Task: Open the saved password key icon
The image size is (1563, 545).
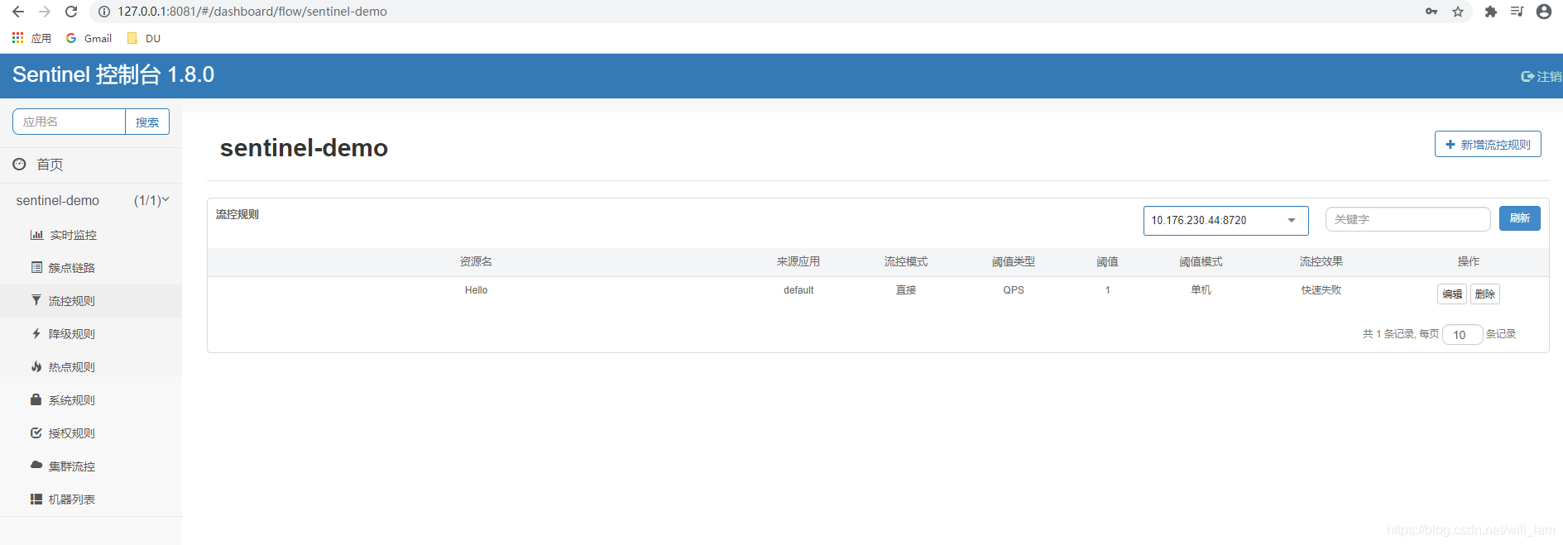Action: [1431, 12]
